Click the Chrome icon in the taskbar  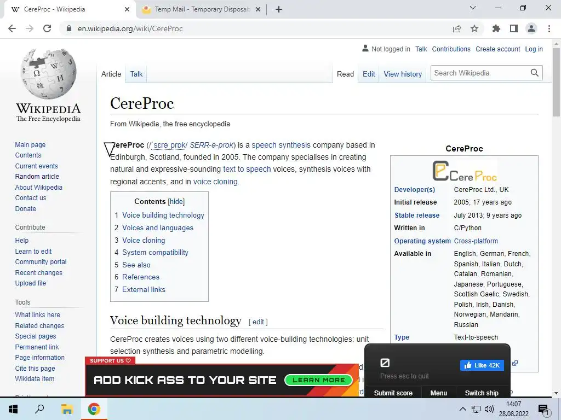(94, 409)
